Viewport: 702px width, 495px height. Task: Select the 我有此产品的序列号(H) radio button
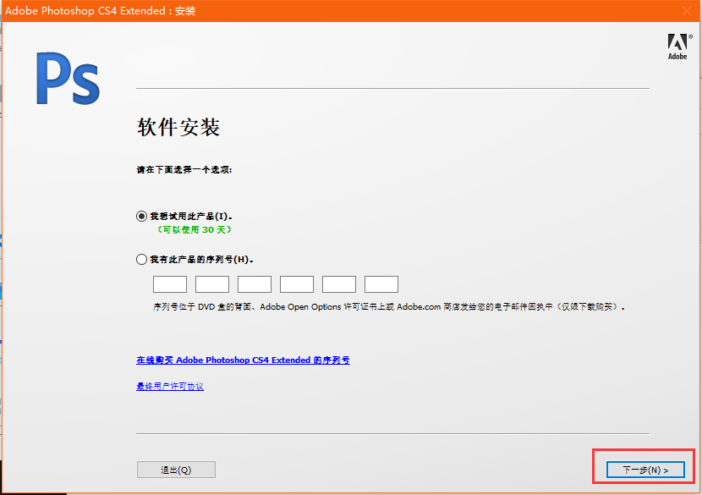coord(141,260)
